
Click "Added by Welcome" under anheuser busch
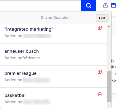click(x=22, y=58)
